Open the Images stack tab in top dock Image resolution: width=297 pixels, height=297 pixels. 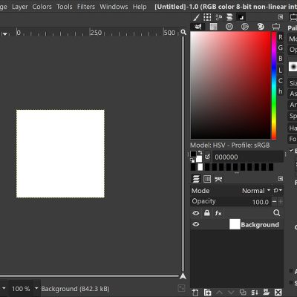coord(229,17)
